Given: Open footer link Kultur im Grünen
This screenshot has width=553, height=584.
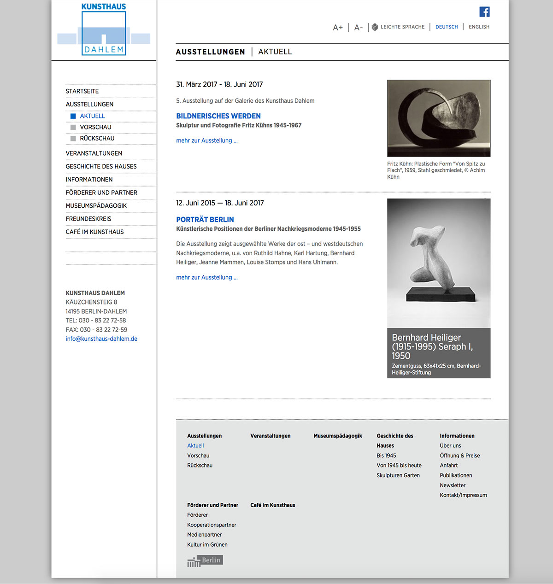Looking at the screenshot, I should (207, 545).
